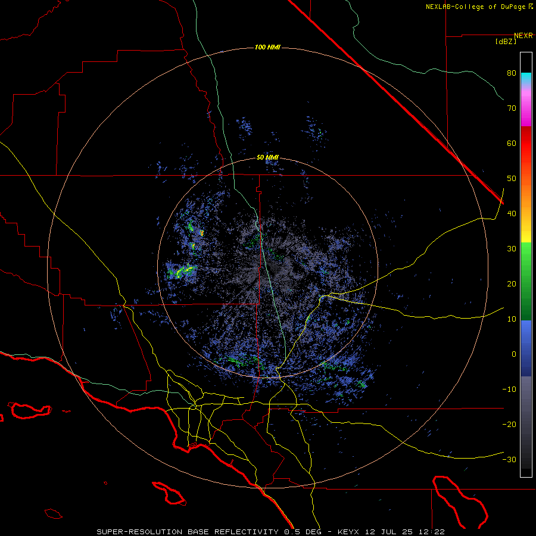Select the 30 dBZ scale value

[x=512, y=248]
